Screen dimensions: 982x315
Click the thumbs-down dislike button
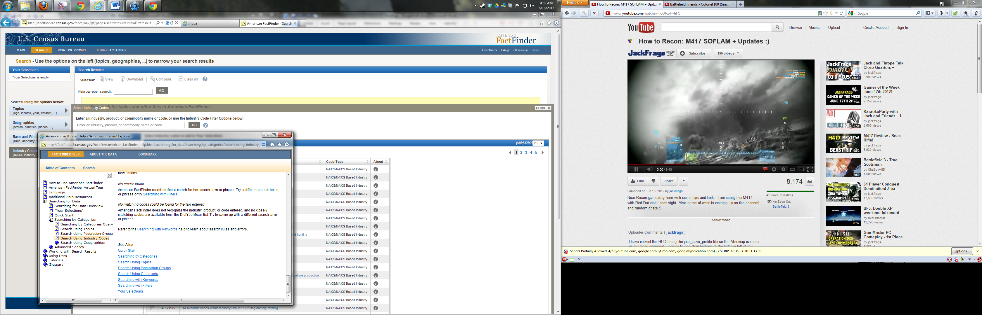tap(653, 181)
